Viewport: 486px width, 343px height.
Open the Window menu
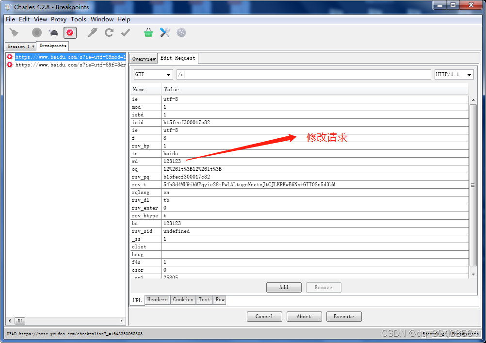coord(102,19)
